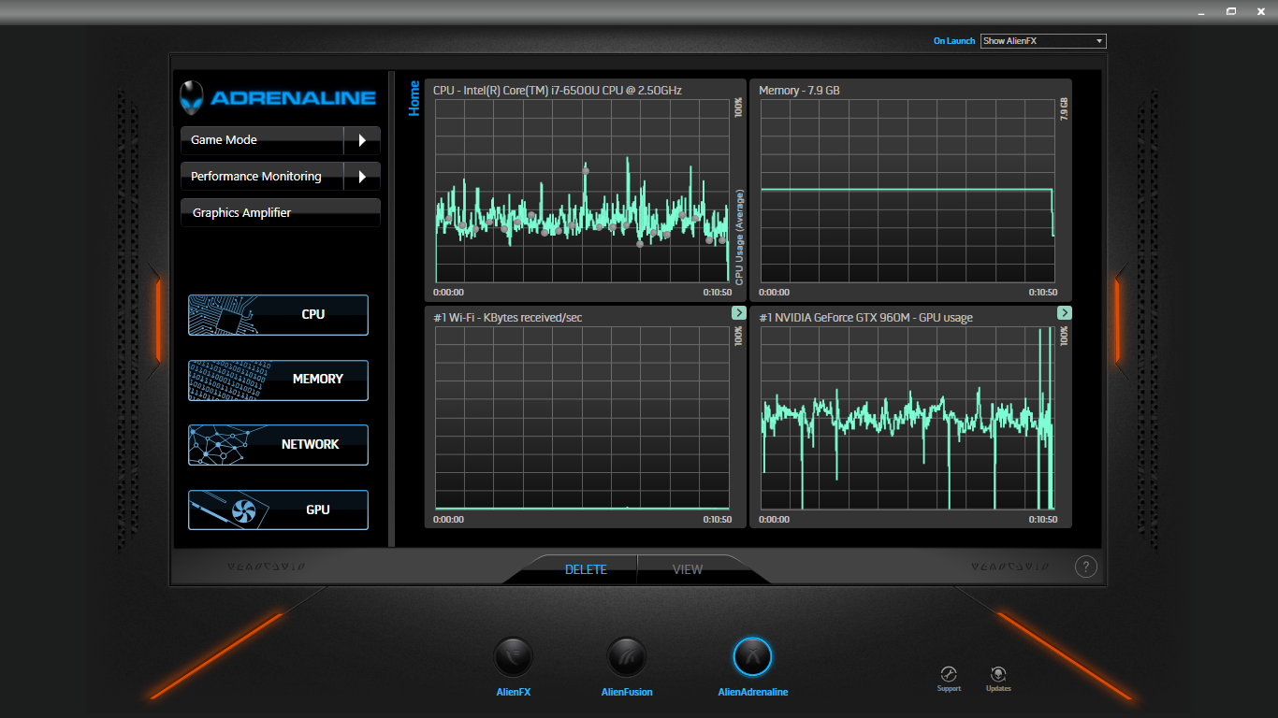Screen dimensions: 1278x718
Task: Open the AlienFX app icon
Action: 514,657
